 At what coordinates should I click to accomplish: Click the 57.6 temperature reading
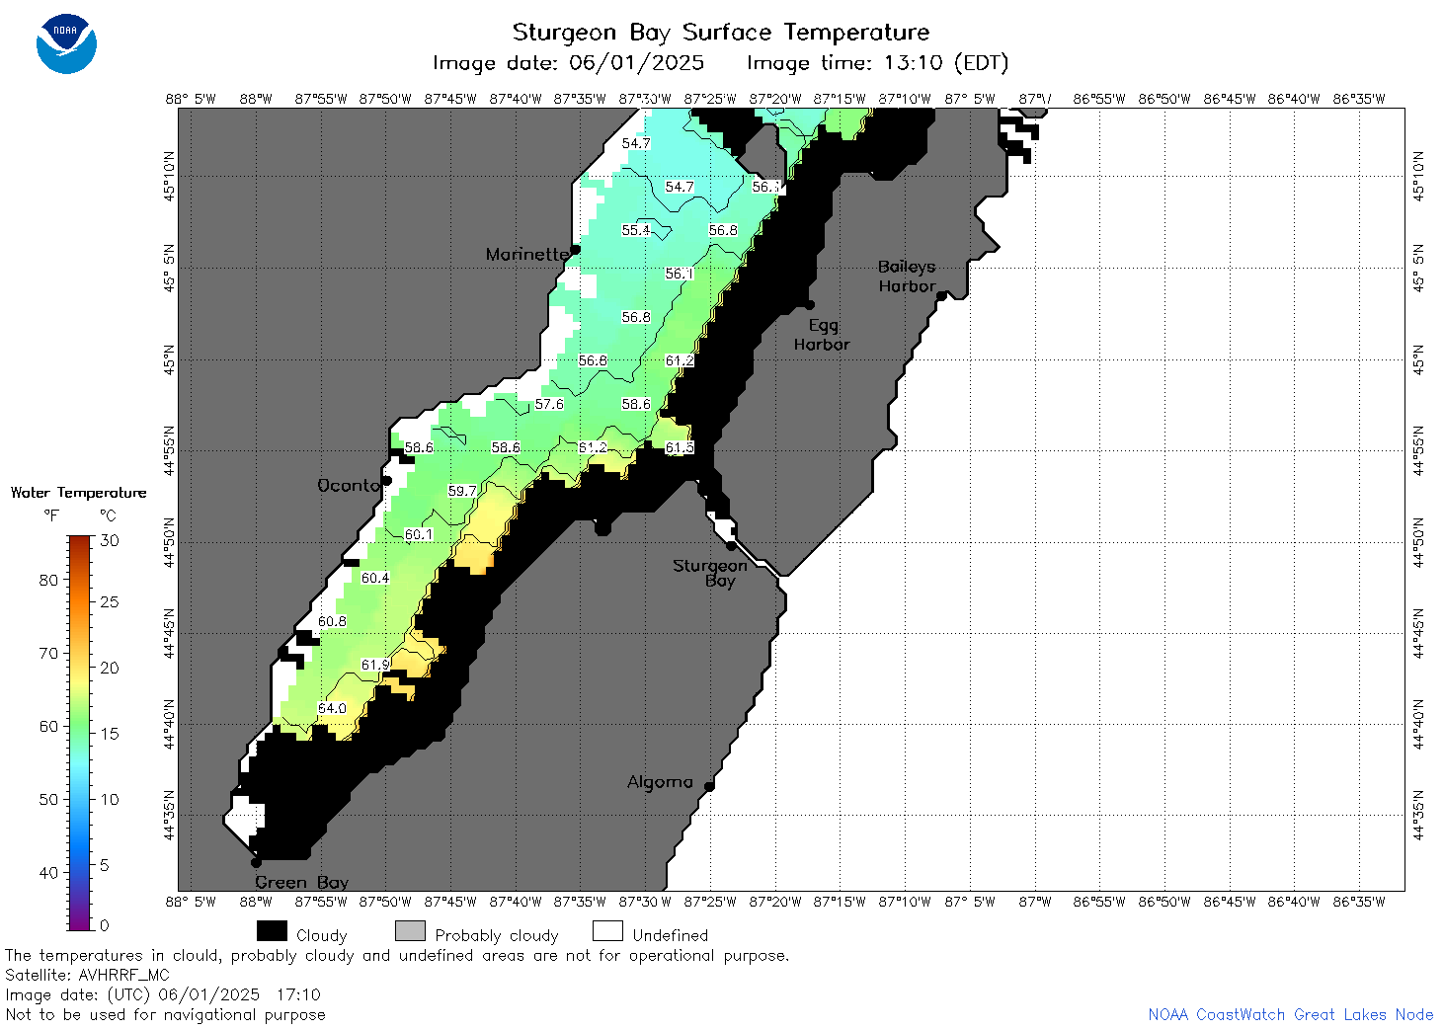549,404
